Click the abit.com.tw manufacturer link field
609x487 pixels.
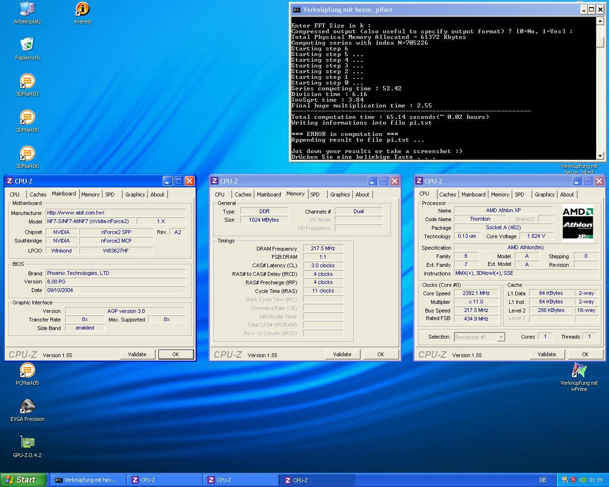point(116,213)
